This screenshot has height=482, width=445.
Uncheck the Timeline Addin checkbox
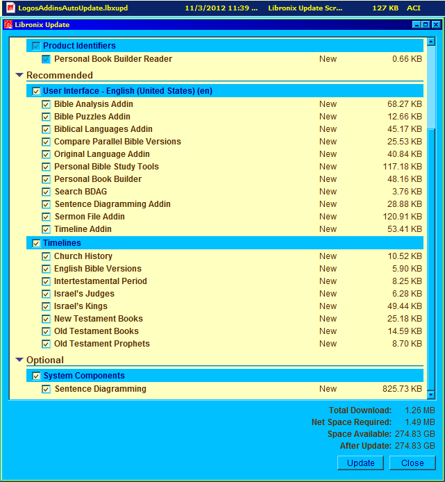pyautogui.click(x=46, y=229)
